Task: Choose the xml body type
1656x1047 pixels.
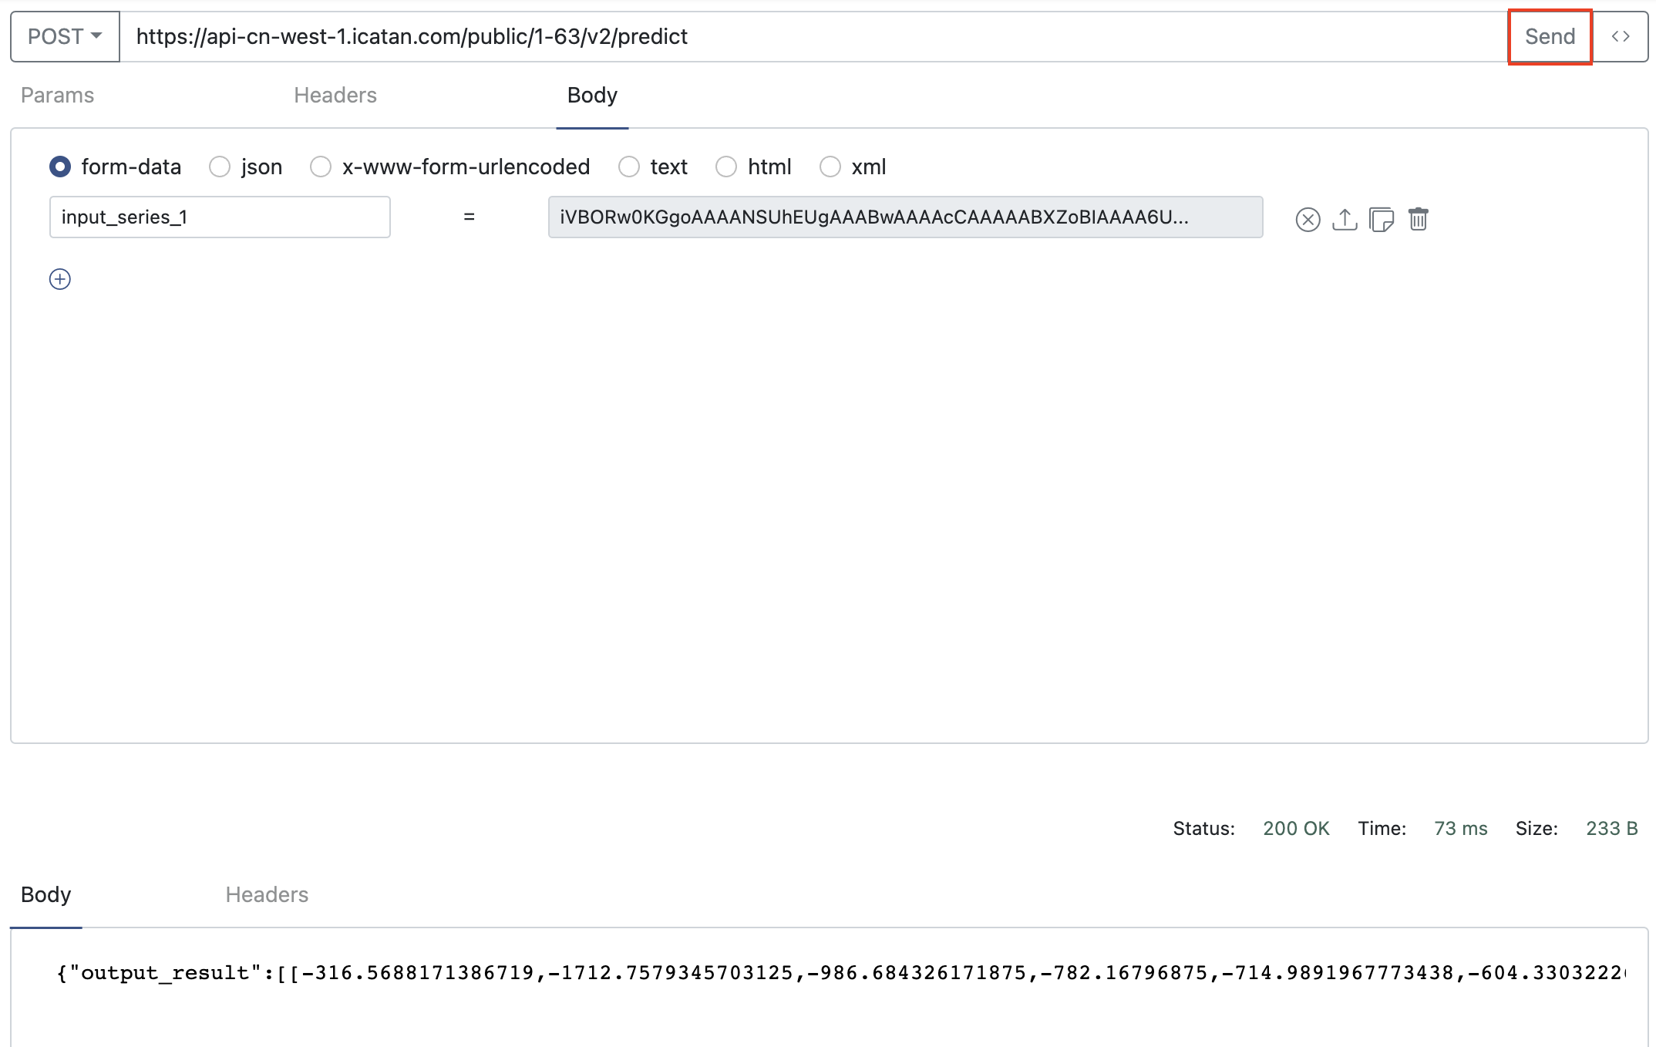Action: tap(830, 167)
